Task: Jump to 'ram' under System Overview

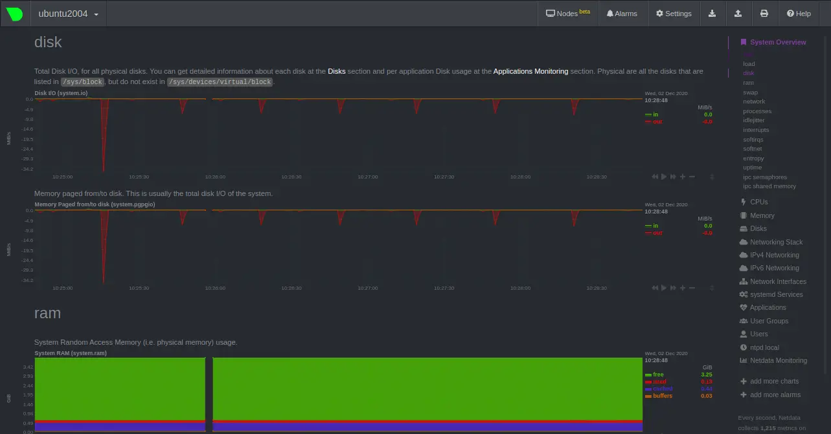Action: [748, 83]
